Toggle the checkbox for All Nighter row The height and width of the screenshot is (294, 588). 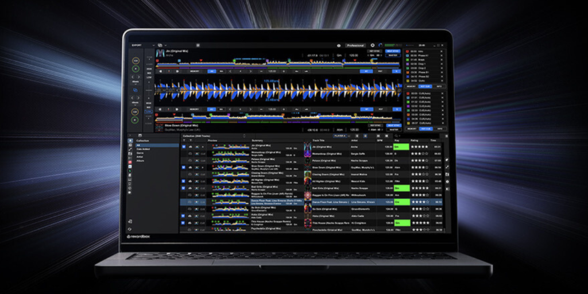[184, 181]
